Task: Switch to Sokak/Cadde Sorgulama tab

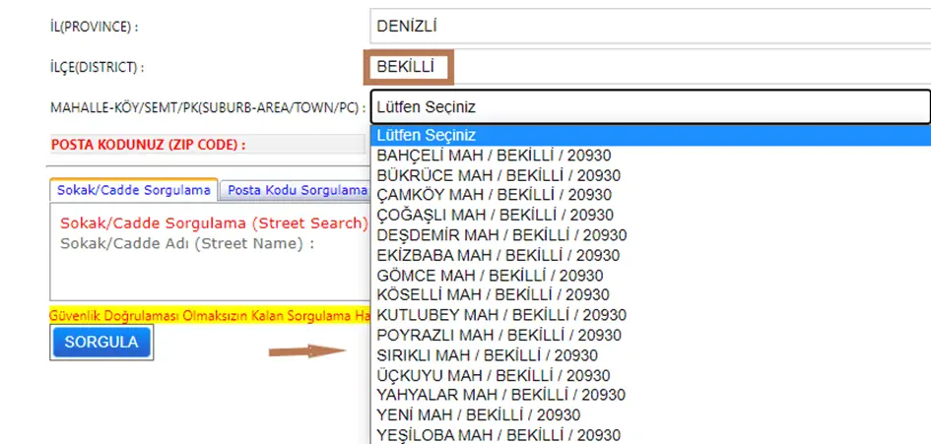Action: coord(134,189)
